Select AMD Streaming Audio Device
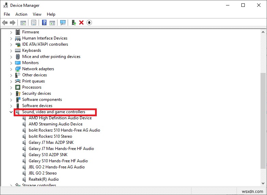 (55, 124)
